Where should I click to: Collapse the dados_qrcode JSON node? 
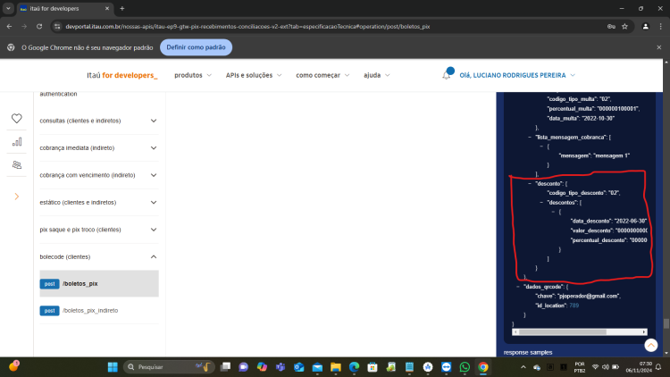coord(518,287)
